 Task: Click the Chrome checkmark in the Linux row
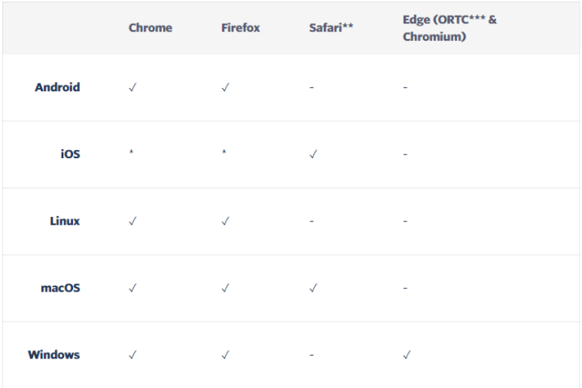(x=133, y=221)
